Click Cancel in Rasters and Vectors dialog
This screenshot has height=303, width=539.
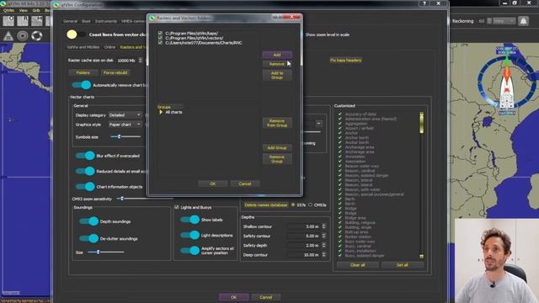(245, 183)
